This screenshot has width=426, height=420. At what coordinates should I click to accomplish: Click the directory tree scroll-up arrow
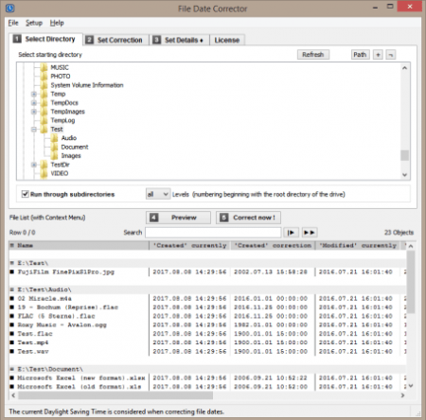click(404, 68)
